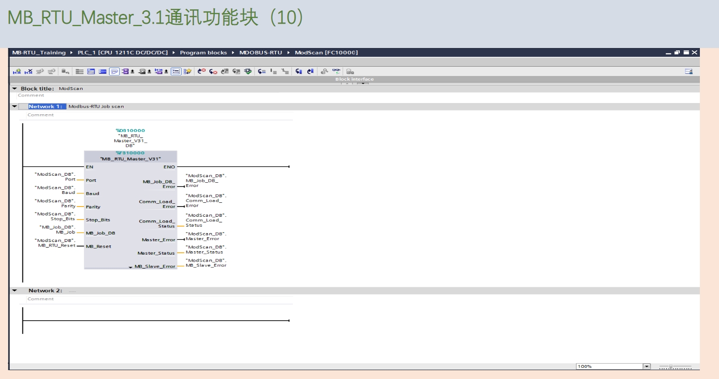This screenshot has height=379, width=719.
Task: Click the third operand display icon with arrow
Action: coord(159,71)
